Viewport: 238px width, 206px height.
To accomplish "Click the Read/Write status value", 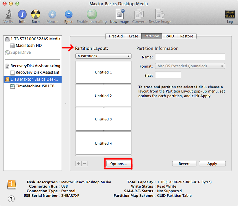I will (166, 186).
